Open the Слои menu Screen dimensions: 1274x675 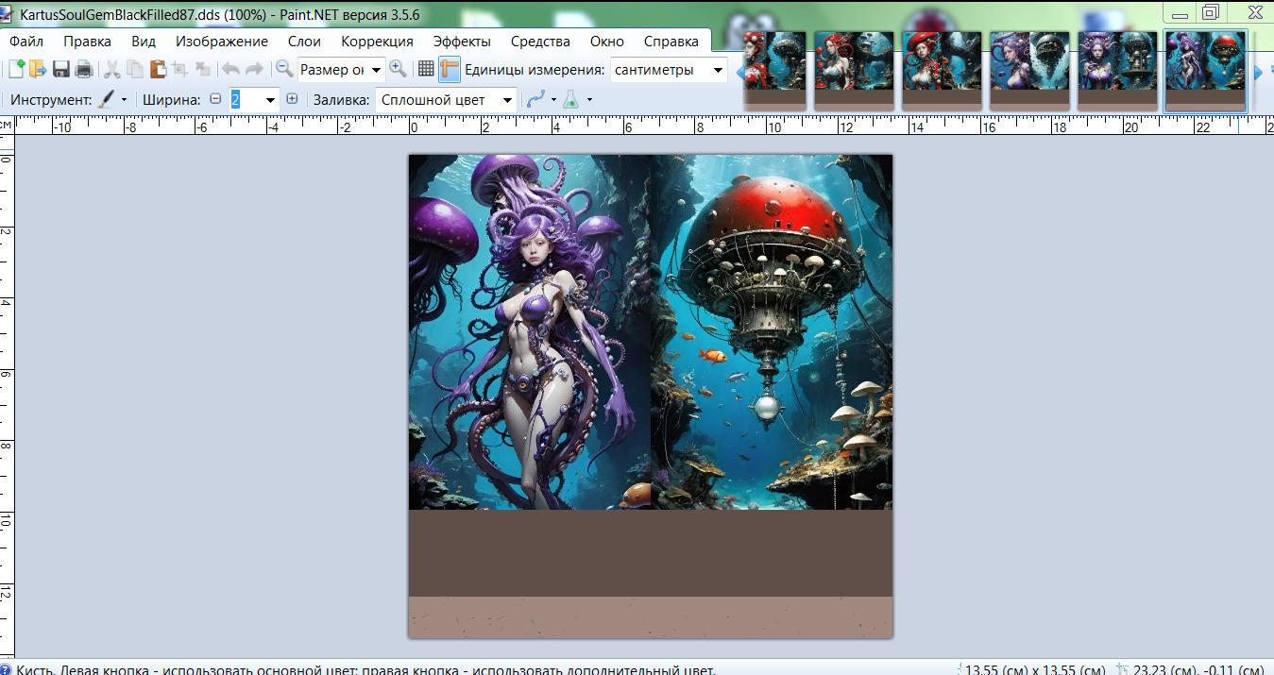[x=304, y=41]
